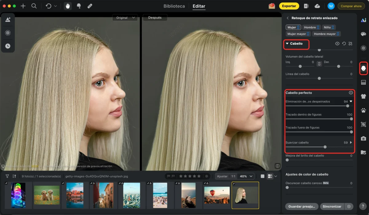The image size is (369, 215).
Task: Open the blue M account avatar
Action: pos(331,6)
